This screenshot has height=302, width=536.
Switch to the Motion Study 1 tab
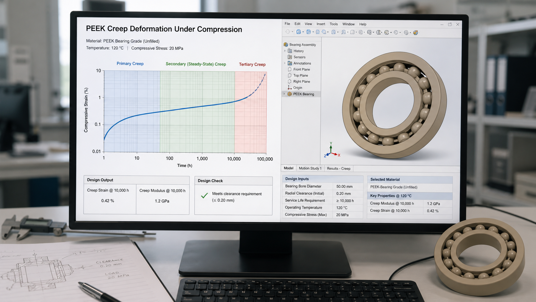(x=310, y=168)
